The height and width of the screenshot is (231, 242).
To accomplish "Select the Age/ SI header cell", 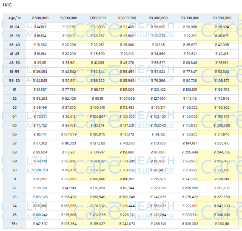I will click(x=14, y=18).
